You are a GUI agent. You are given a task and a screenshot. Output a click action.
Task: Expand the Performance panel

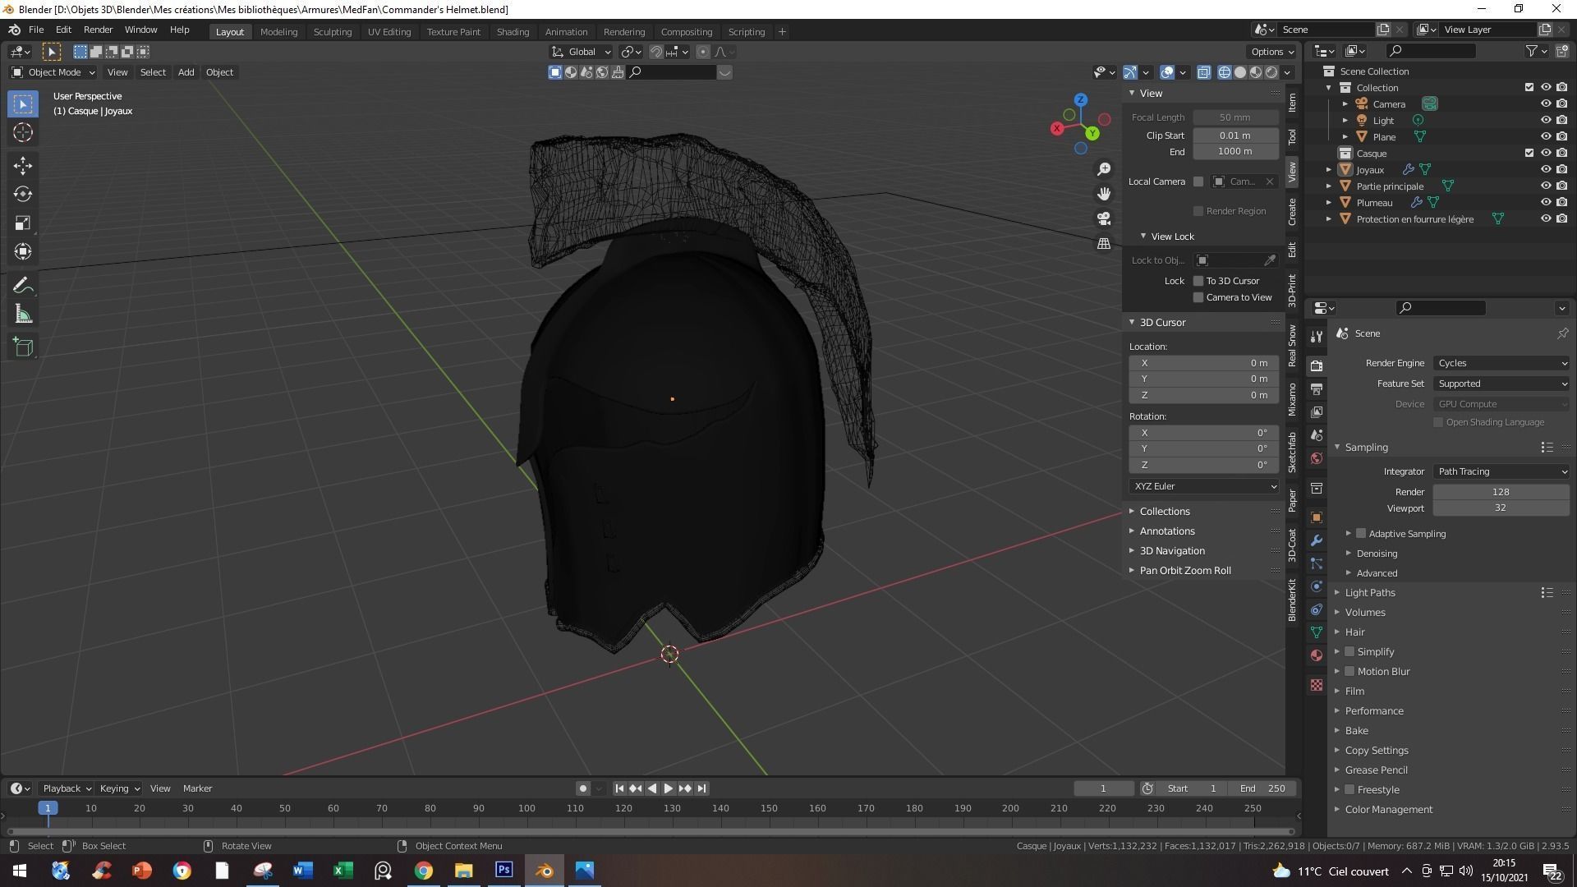(x=1373, y=710)
